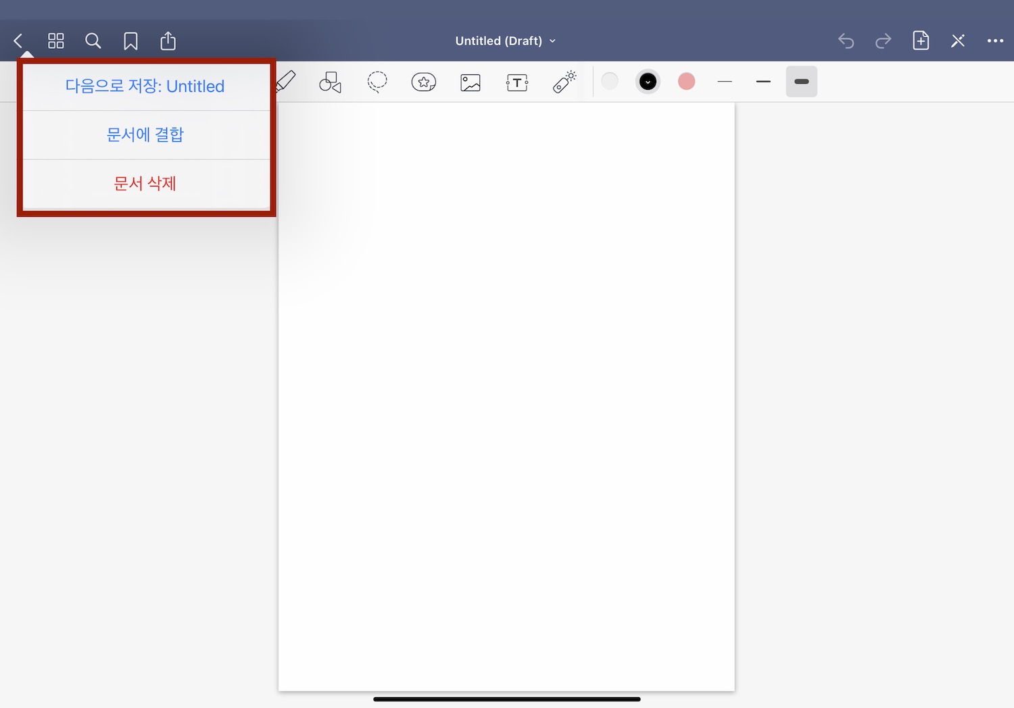Select the Highlighter tool
Viewport: 1014px width, 708px height.
[x=285, y=82]
